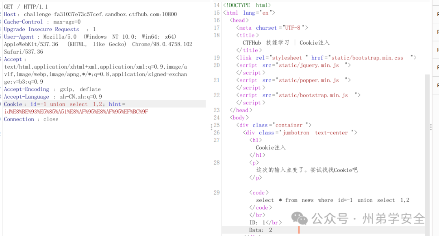Click the script src static/jquery.min.js line
The image size is (439, 236).
tap(293, 65)
